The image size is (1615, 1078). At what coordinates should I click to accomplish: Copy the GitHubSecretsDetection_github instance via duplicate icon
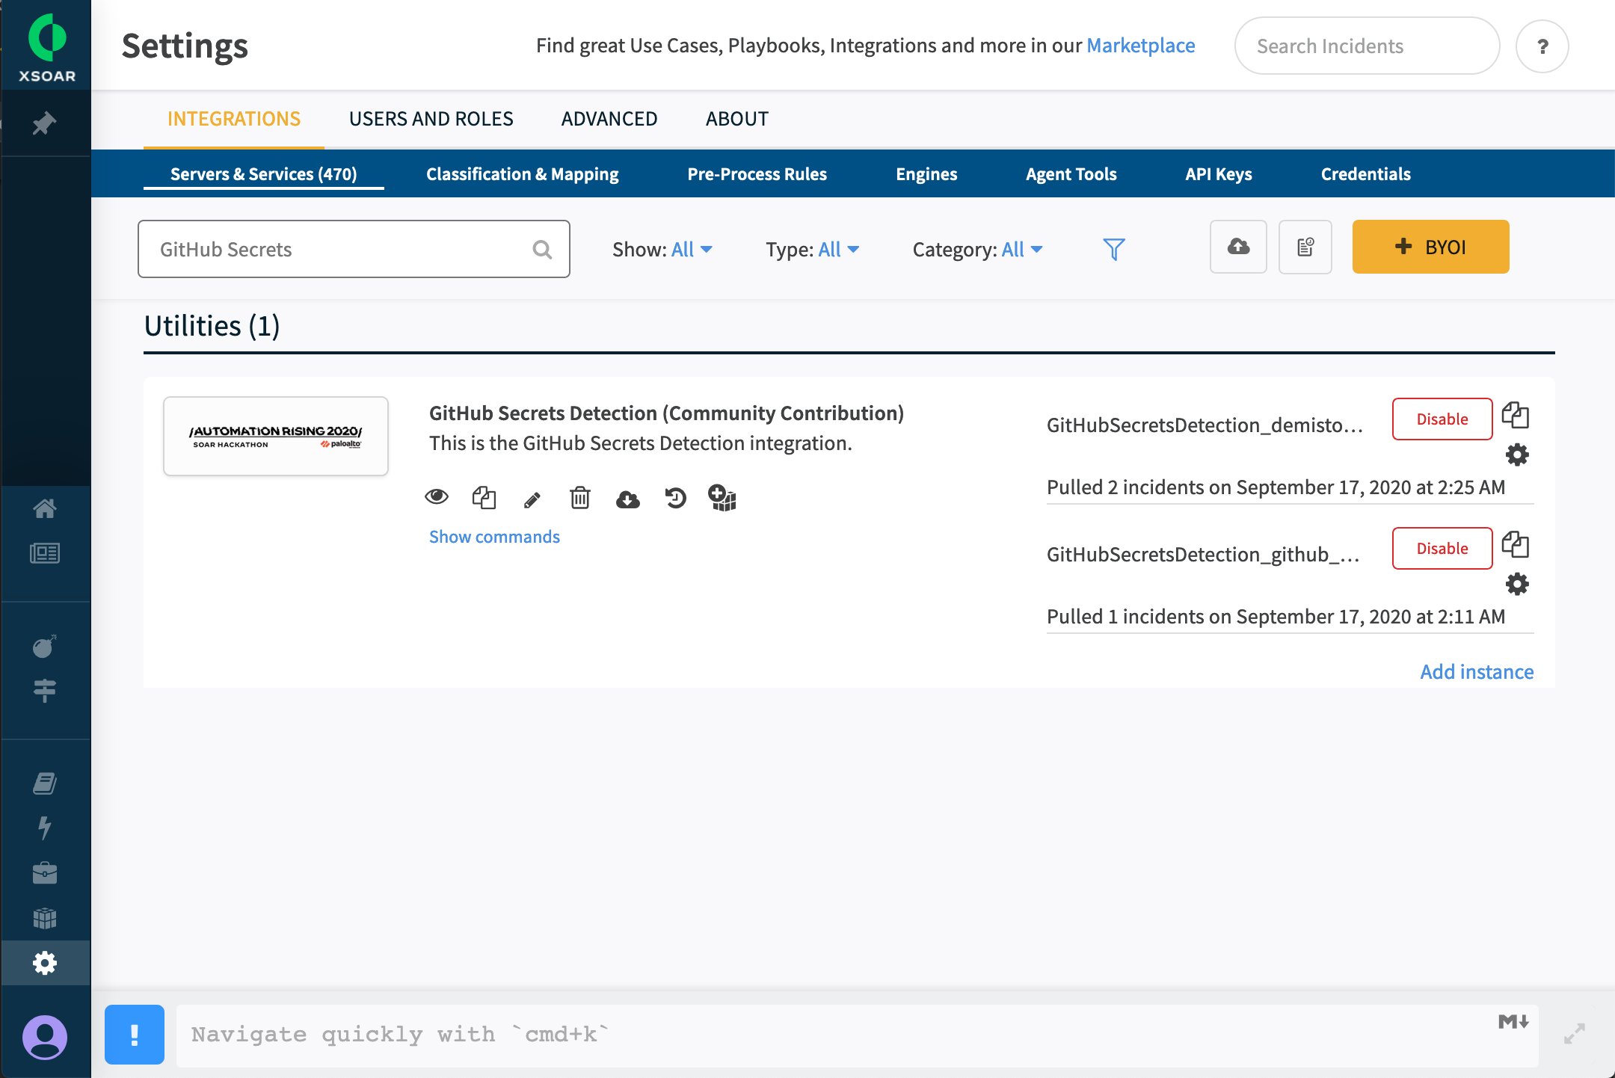(x=1516, y=544)
